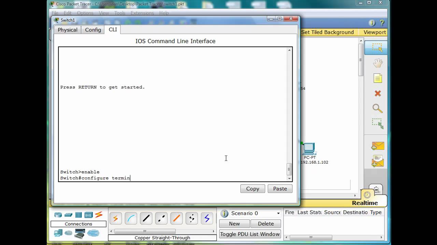
Task: Click the Destination column header
Action: pos(355,212)
